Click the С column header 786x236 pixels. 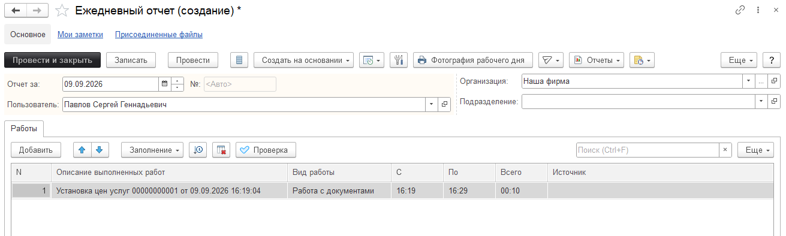click(417, 173)
